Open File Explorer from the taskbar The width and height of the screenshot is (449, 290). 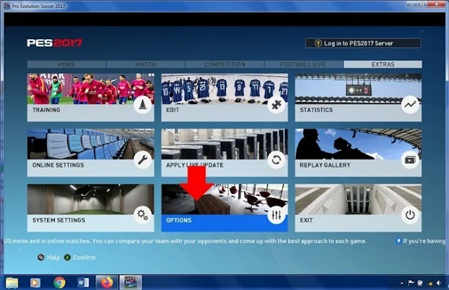click(12, 283)
